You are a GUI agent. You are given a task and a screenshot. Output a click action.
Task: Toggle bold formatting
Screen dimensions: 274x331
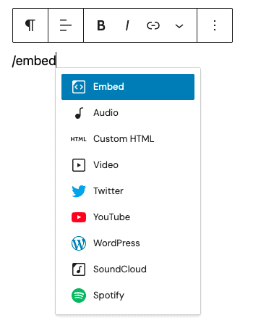click(x=101, y=25)
